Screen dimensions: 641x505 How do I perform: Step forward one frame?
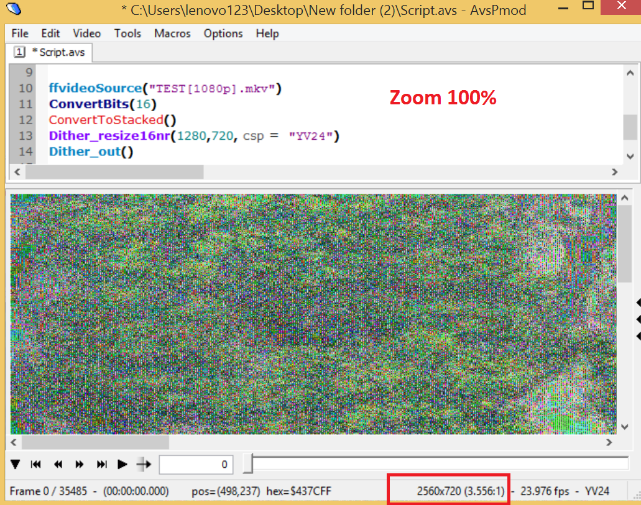pos(80,464)
